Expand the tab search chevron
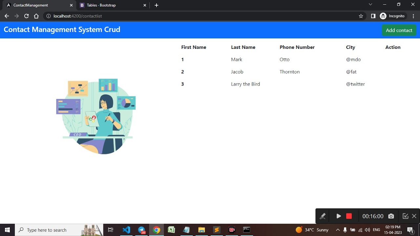Viewport: 420px width, 236px height. (x=370, y=5)
